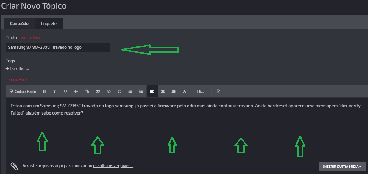Apply italic formatting

(x=55, y=91)
